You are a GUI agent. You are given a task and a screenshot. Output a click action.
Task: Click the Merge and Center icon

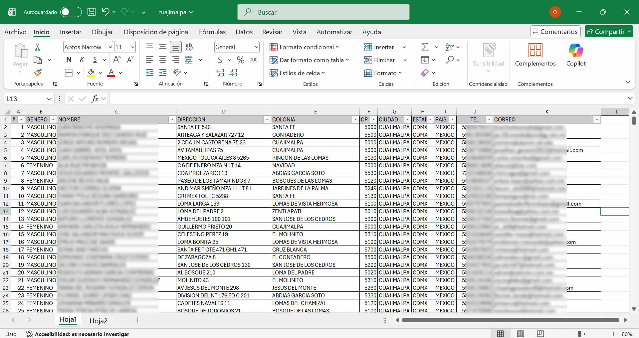[189, 60]
